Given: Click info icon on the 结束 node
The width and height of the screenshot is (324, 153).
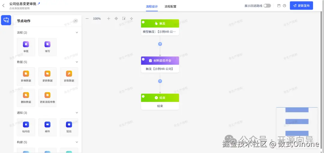Looking at the screenshot, I should tap(143, 96).
